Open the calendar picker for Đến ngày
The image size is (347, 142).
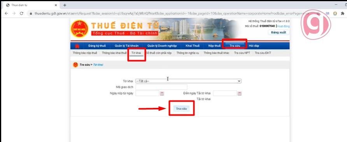click(x=240, y=94)
